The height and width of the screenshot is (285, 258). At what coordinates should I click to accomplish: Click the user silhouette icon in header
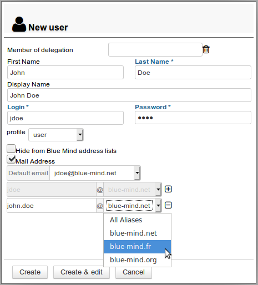(19, 24)
